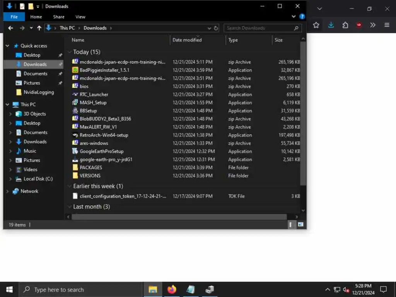The image size is (396, 297).
Task: Collapse the This PC tree
Action: 7,104
